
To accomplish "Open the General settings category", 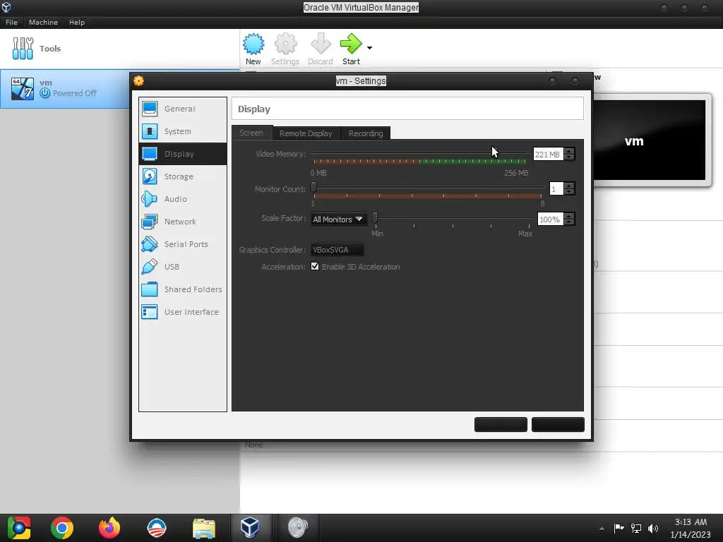I will pos(183,109).
